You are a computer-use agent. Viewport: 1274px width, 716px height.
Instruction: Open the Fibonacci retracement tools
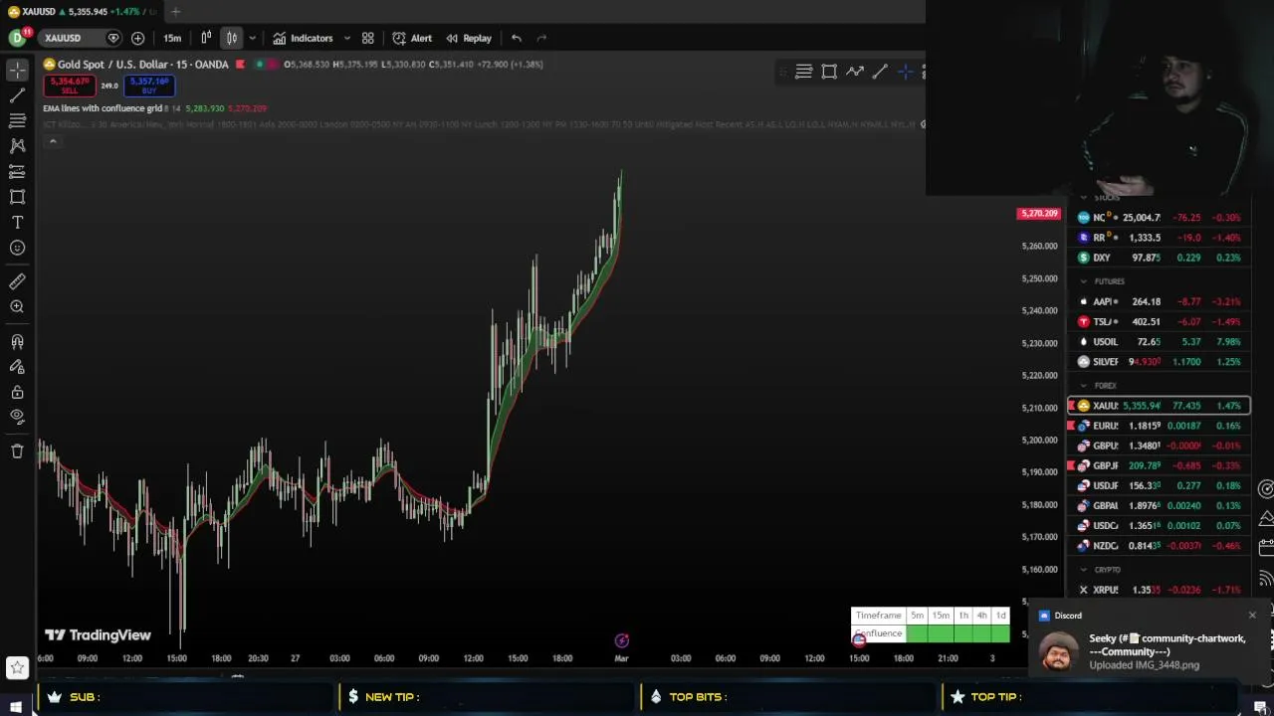[x=17, y=120]
